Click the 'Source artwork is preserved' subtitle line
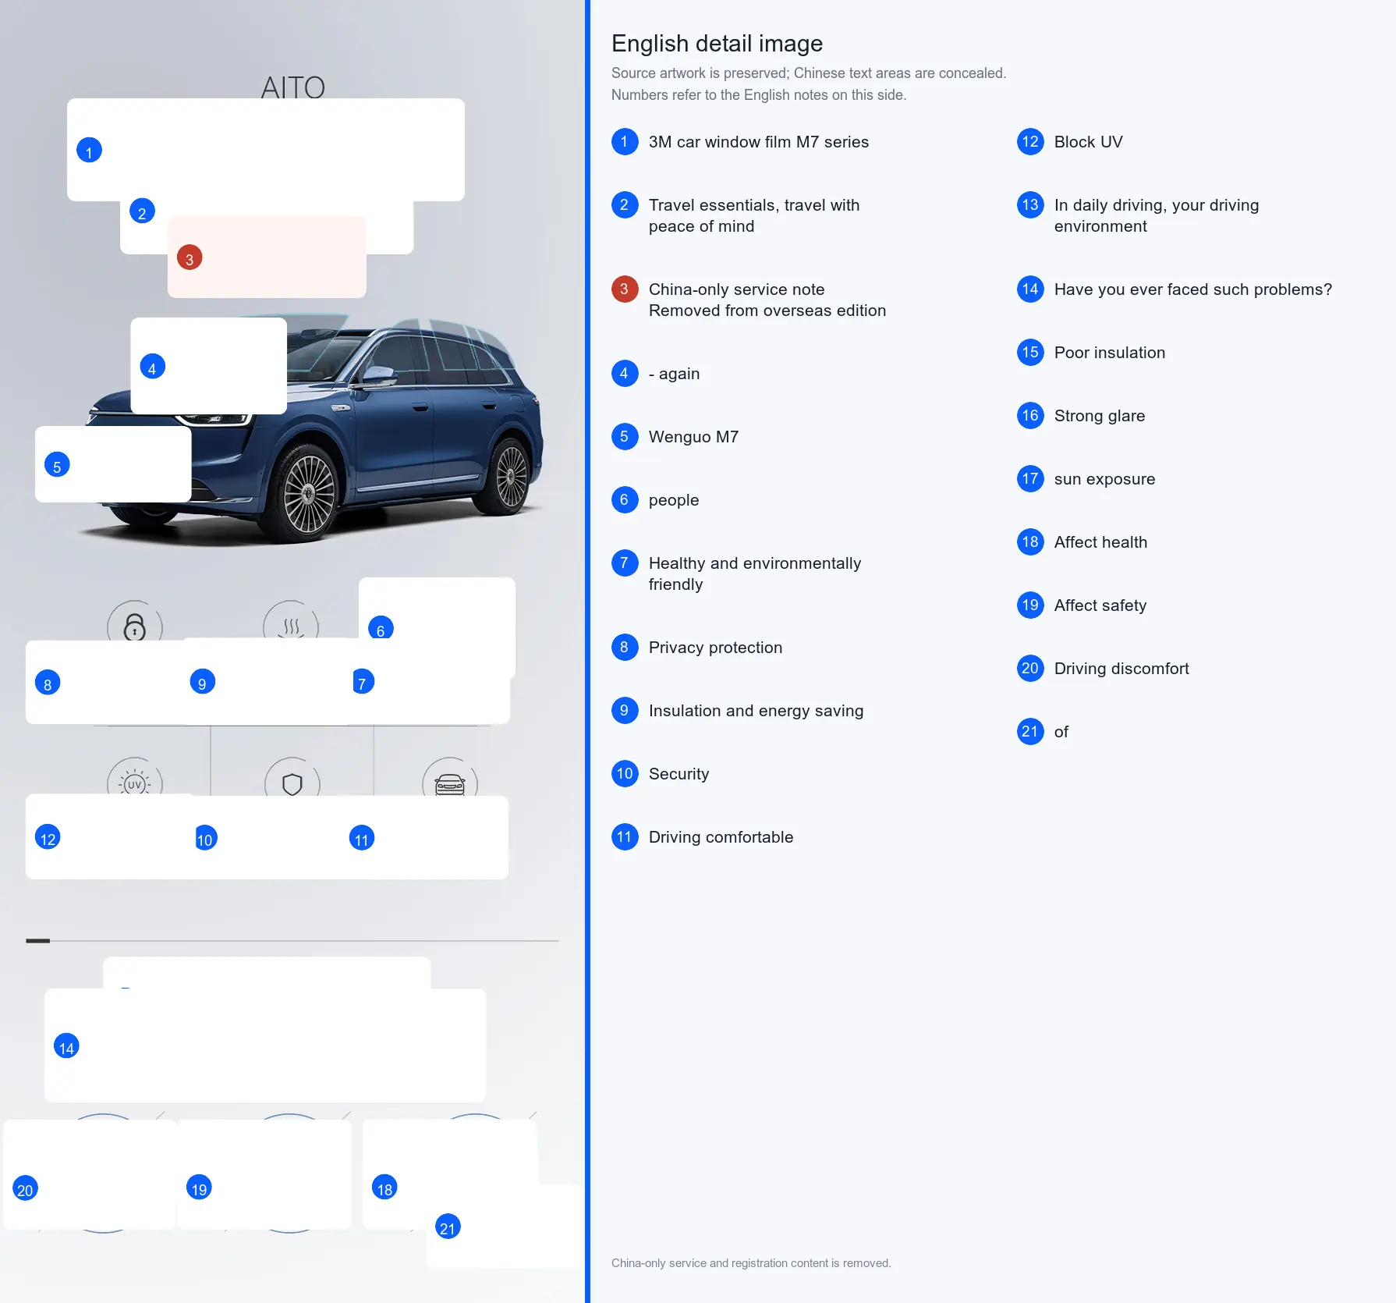Screen dimensions: 1396x1303 pos(809,73)
